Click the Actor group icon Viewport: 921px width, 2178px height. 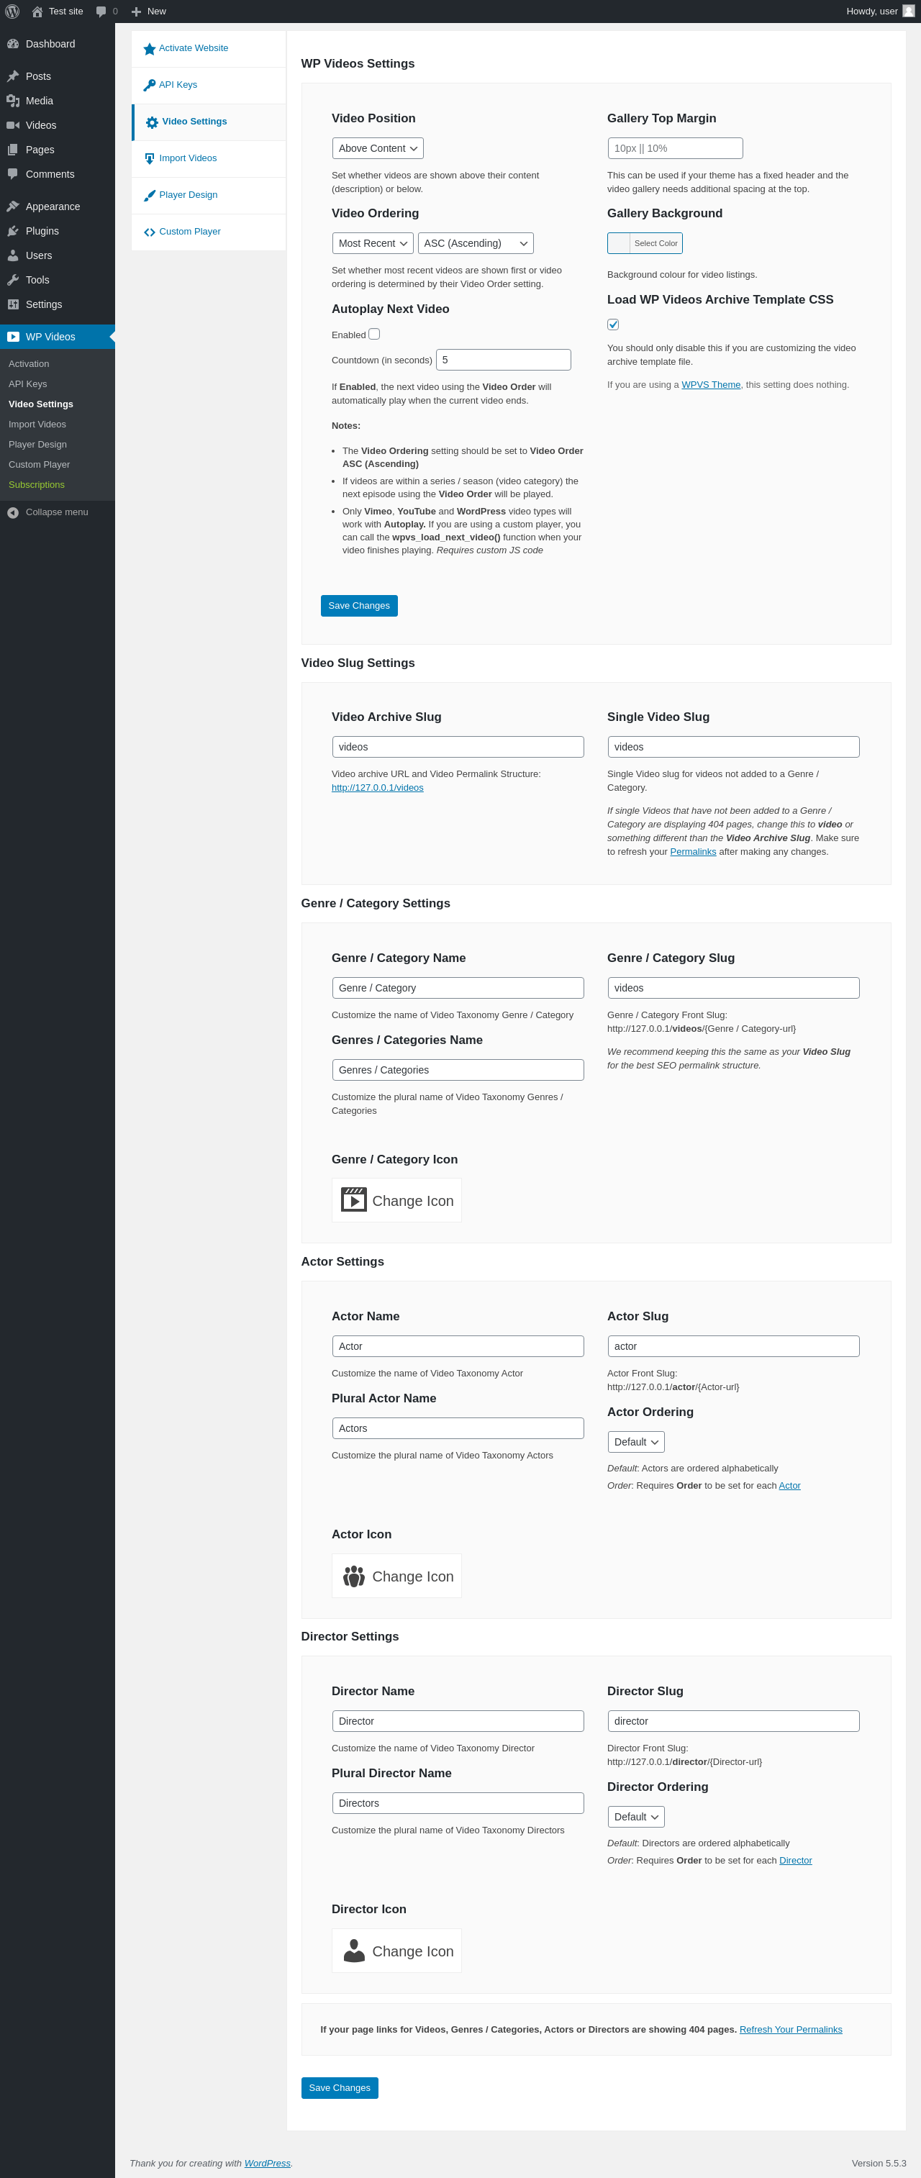[353, 1575]
